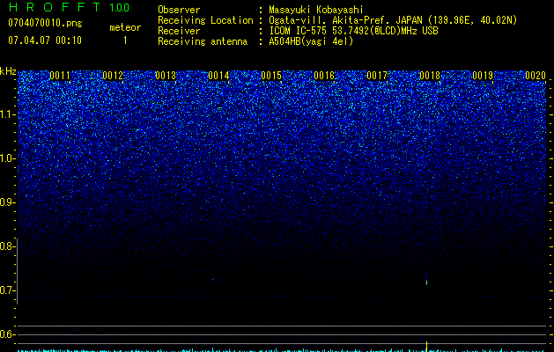This screenshot has height=352, width=554.
Task: Click the Receiving antenna label
Action: [203, 41]
